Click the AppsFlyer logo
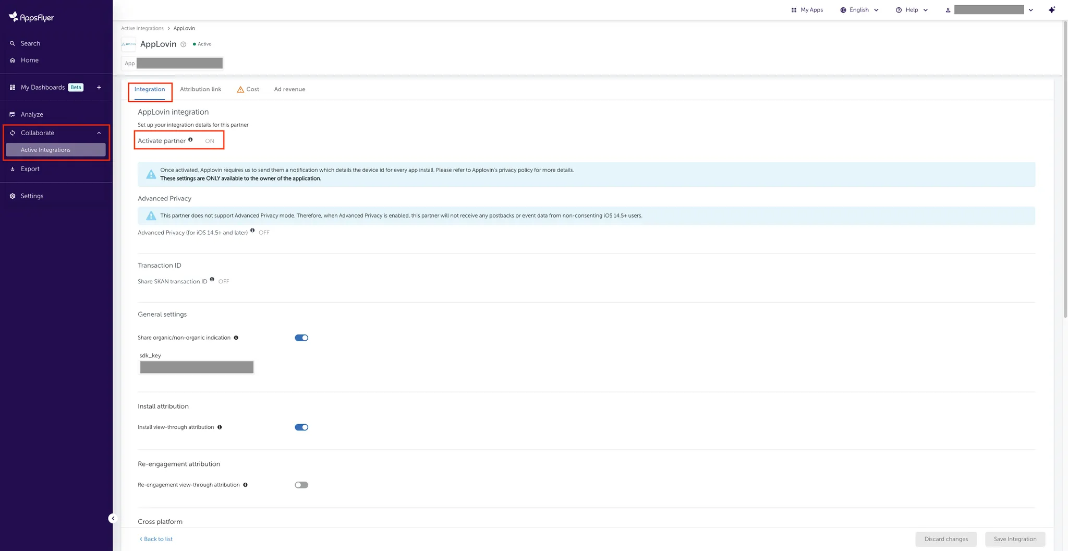Viewport: 1068px width, 551px height. pyautogui.click(x=31, y=17)
